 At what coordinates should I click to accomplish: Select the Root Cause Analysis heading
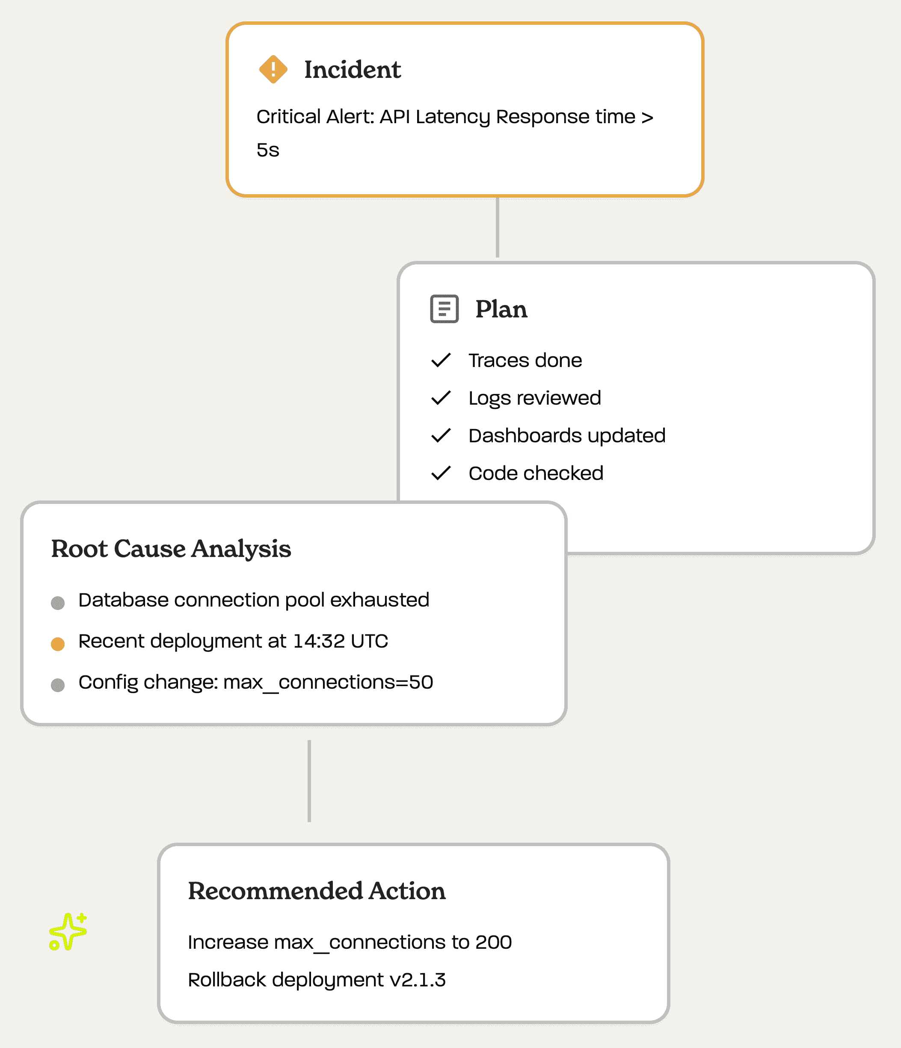(x=171, y=549)
